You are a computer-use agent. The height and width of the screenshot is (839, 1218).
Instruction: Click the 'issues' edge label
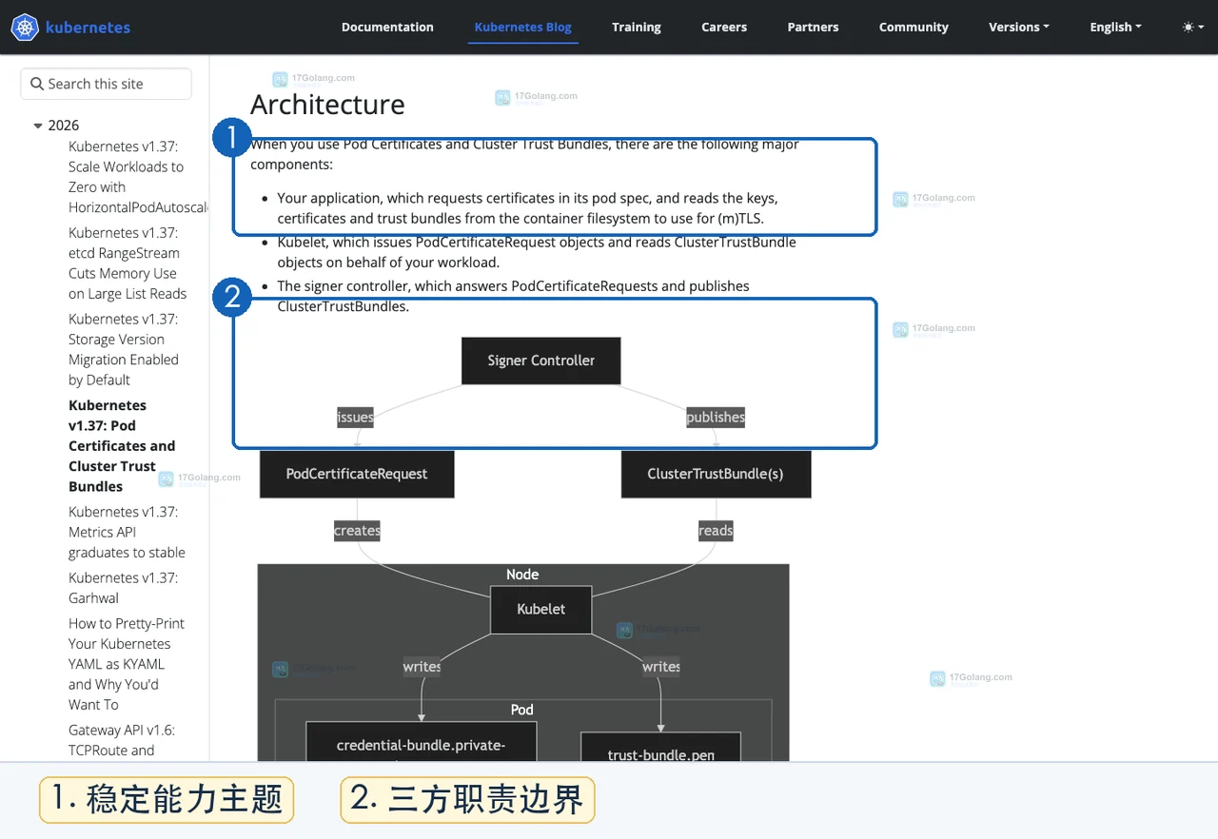(355, 417)
